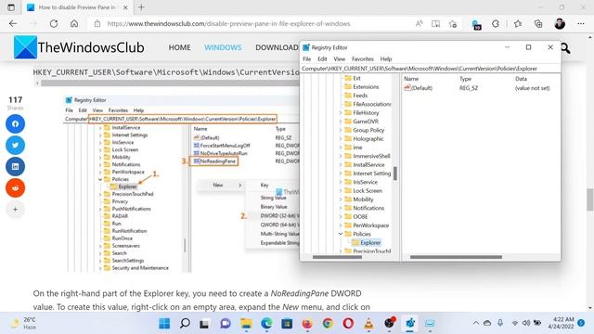This screenshot has height=334, width=594.
Task: Open Chrome from the taskbar
Action: click(x=328, y=324)
